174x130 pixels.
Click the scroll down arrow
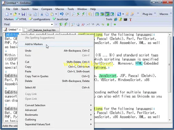tap(170, 120)
